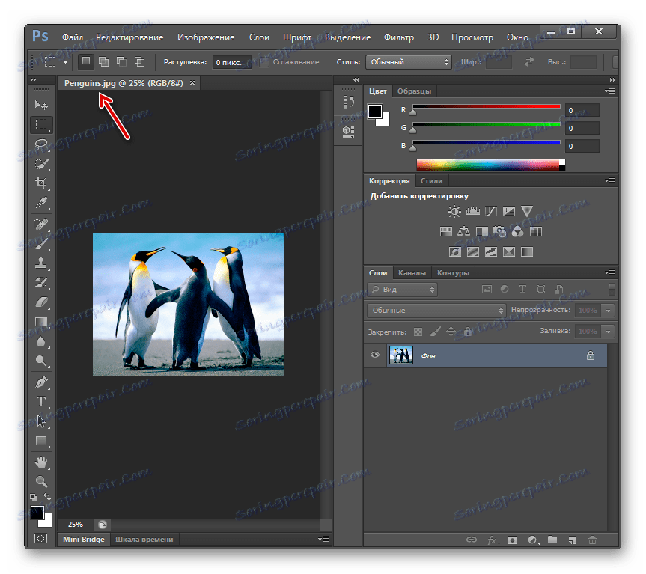This screenshot has width=646, height=574.
Task: Open the Заливка dropdown arrow
Action: [x=608, y=332]
